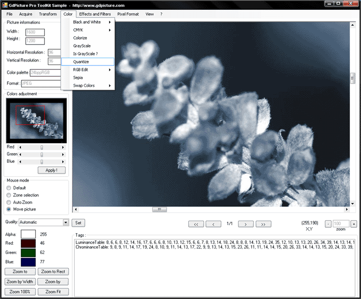Choose the Auto Zoom mouse mode

click(9, 202)
